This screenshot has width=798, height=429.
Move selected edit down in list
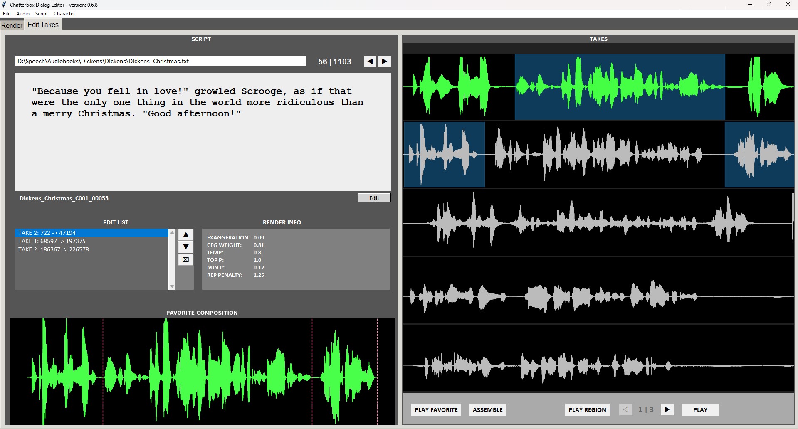[x=185, y=247]
